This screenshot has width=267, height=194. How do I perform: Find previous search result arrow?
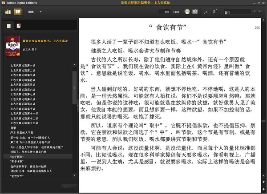[x=255, y=12]
